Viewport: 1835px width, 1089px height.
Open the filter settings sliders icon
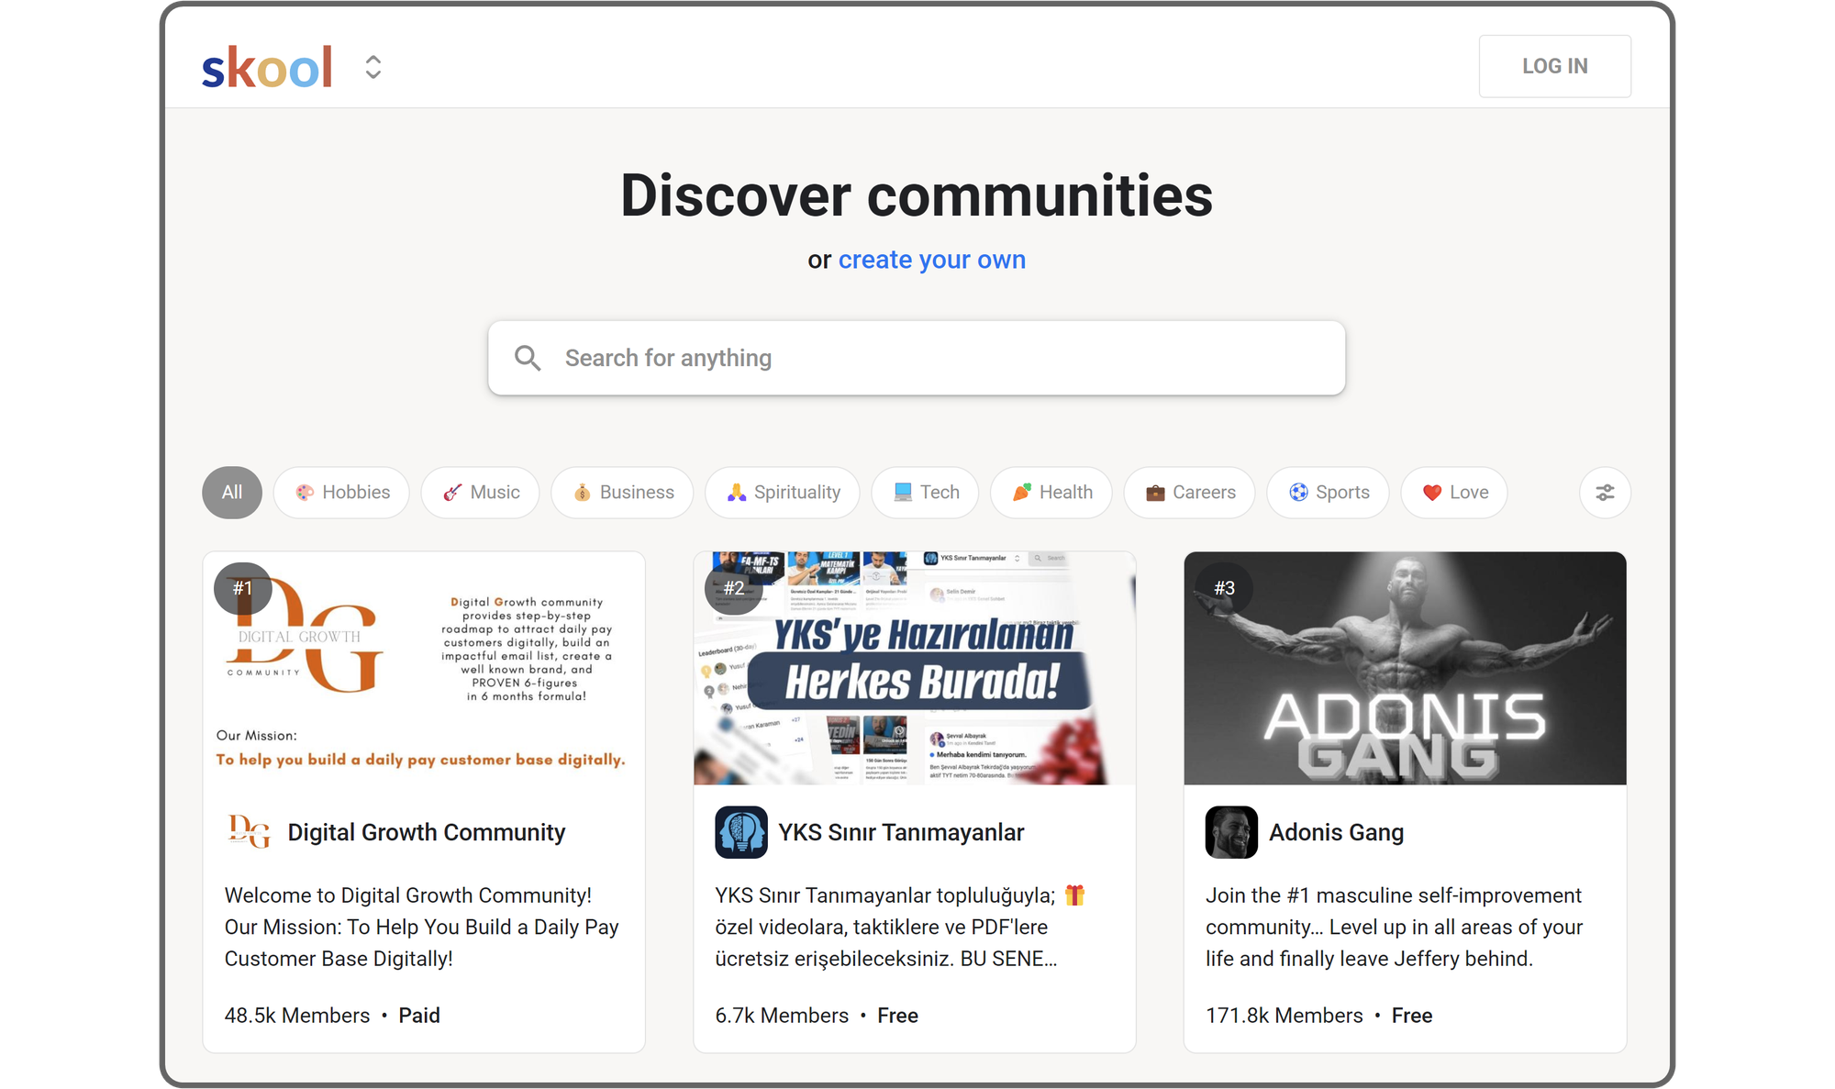tap(1605, 493)
